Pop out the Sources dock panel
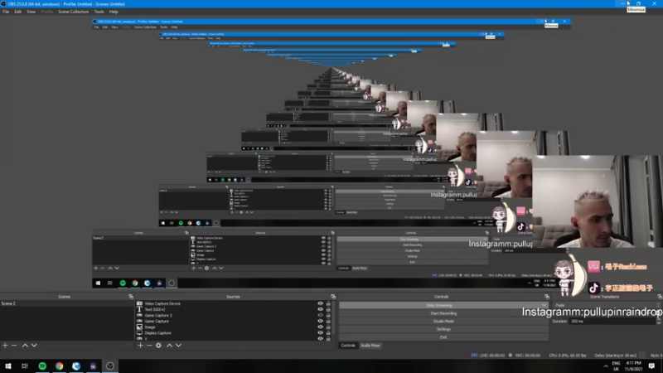This screenshot has height=373, width=663. 333,297
